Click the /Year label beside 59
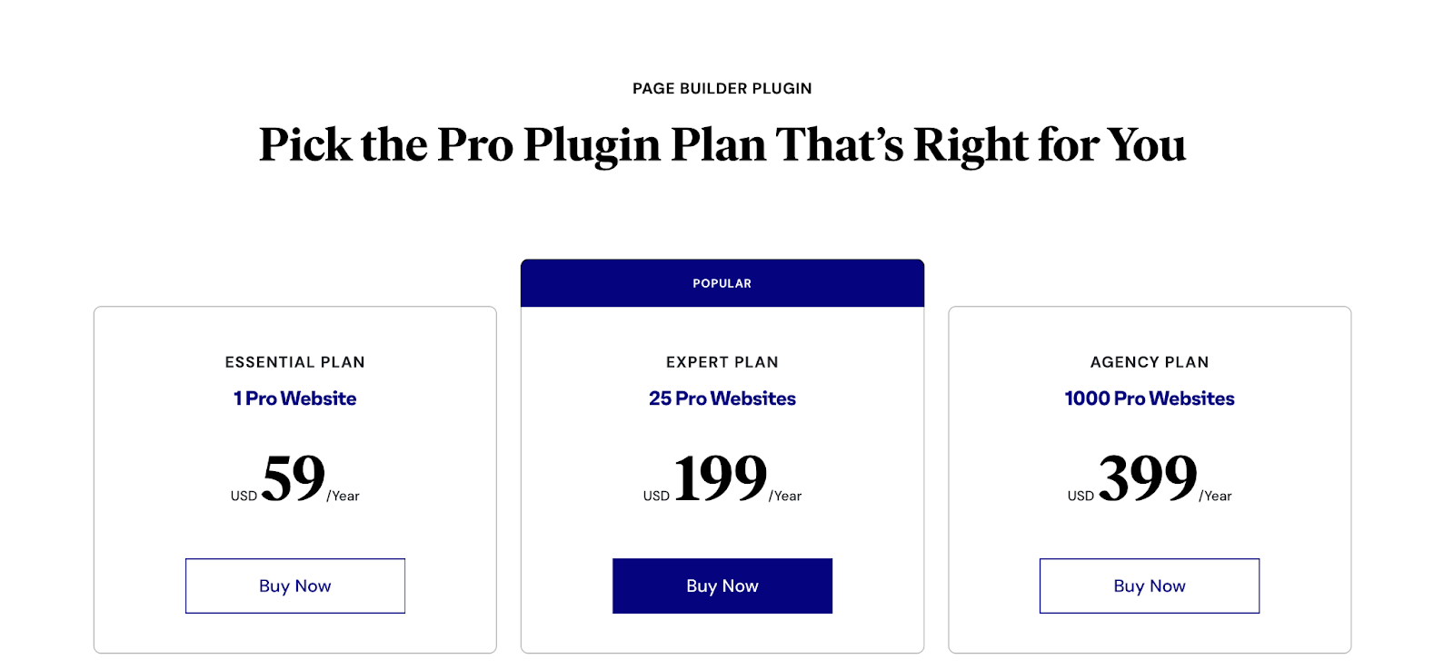This screenshot has width=1454, height=669. tap(344, 496)
